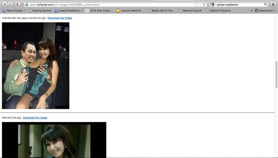Reload the page with the refresh icon
This screenshot has width=278, height=158.
pyautogui.click(x=204, y=5)
